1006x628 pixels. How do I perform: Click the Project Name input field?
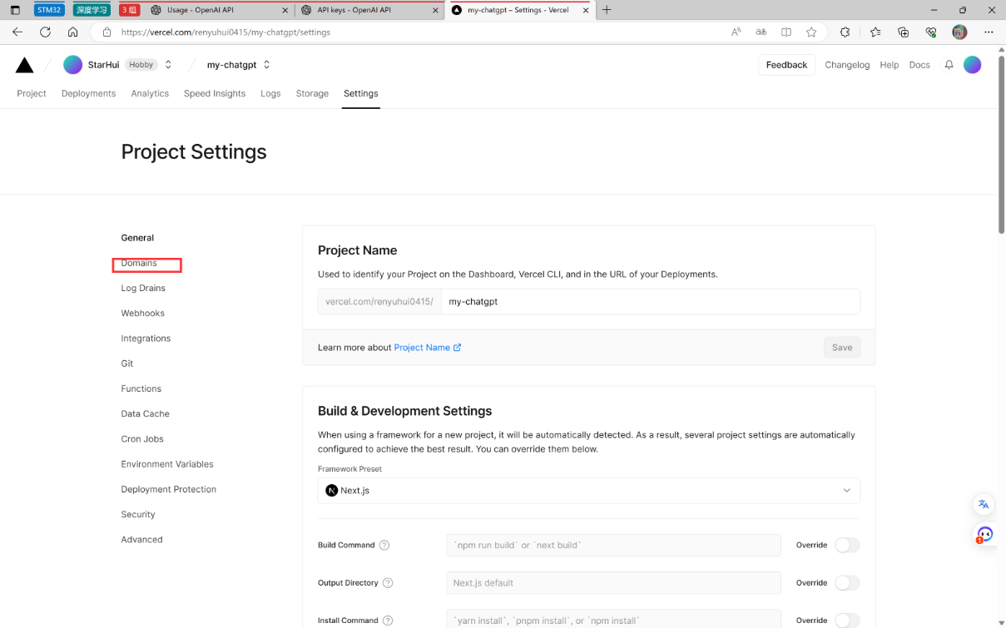point(651,302)
